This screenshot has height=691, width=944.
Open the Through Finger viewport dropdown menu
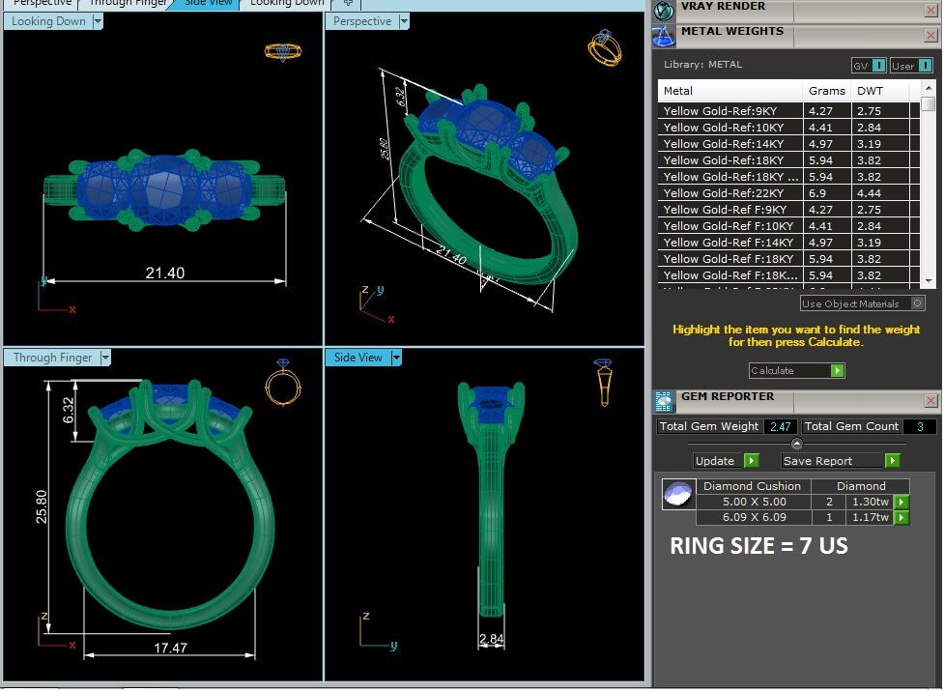(105, 358)
